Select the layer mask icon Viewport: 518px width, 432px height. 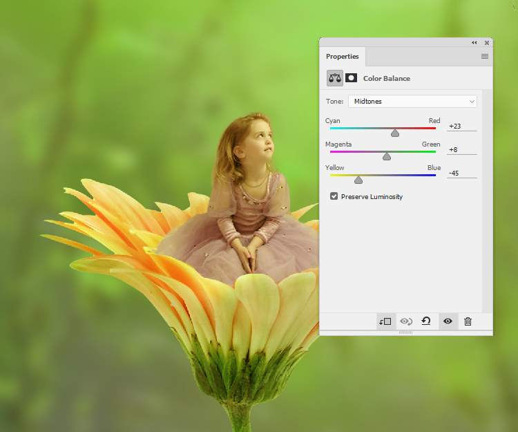coord(351,78)
